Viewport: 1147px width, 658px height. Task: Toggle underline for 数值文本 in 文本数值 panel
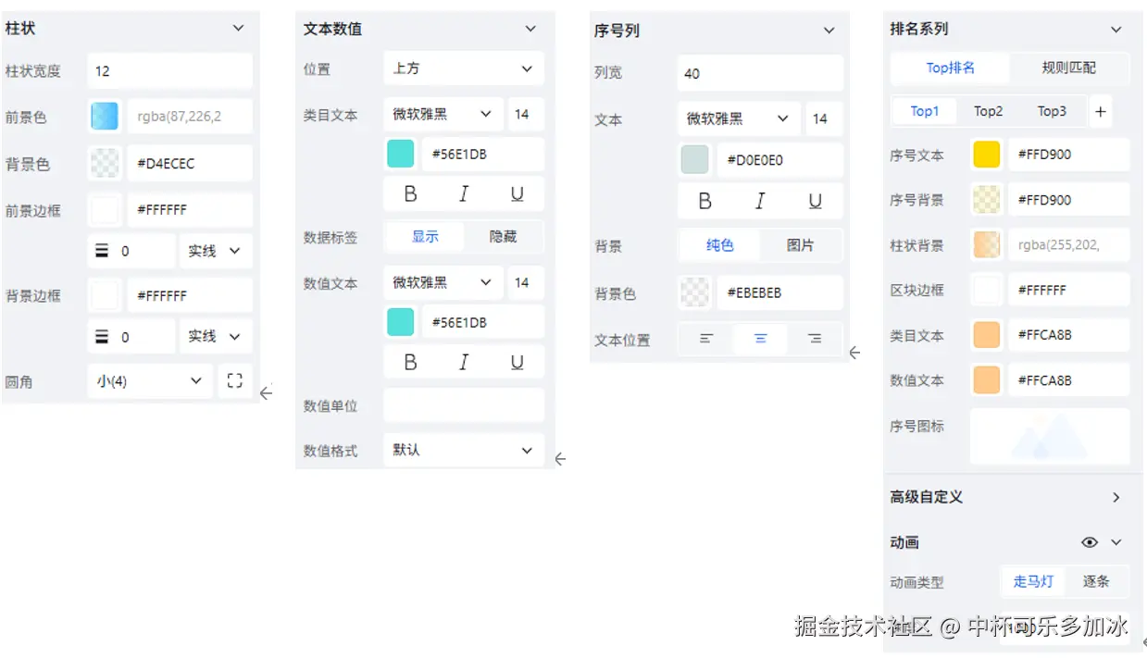(x=517, y=363)
